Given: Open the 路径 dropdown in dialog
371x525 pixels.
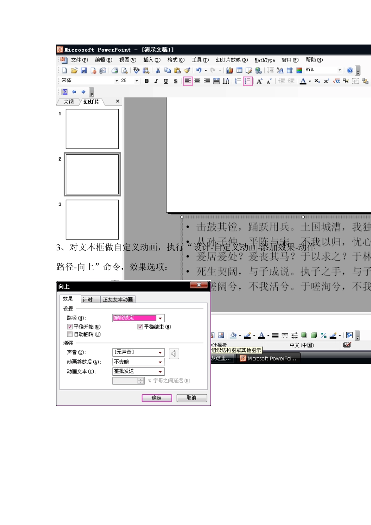Looking at the screenshot, I should coord(160,318).
